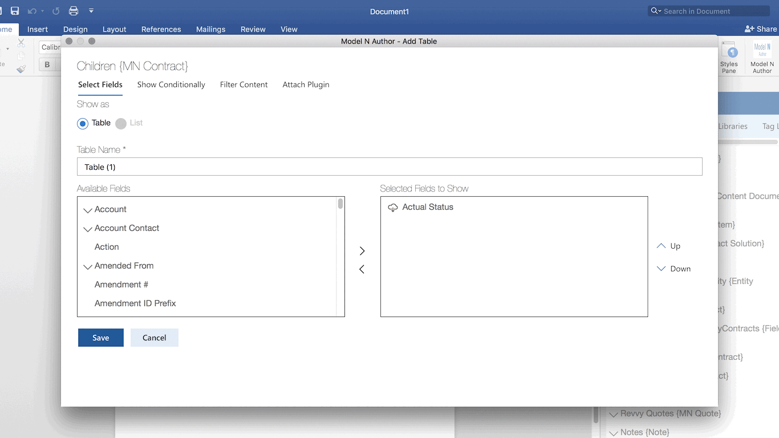779x438 pixels.
Task: Switch to the Show Conditionally tab
Action: (x=171, y=84)
